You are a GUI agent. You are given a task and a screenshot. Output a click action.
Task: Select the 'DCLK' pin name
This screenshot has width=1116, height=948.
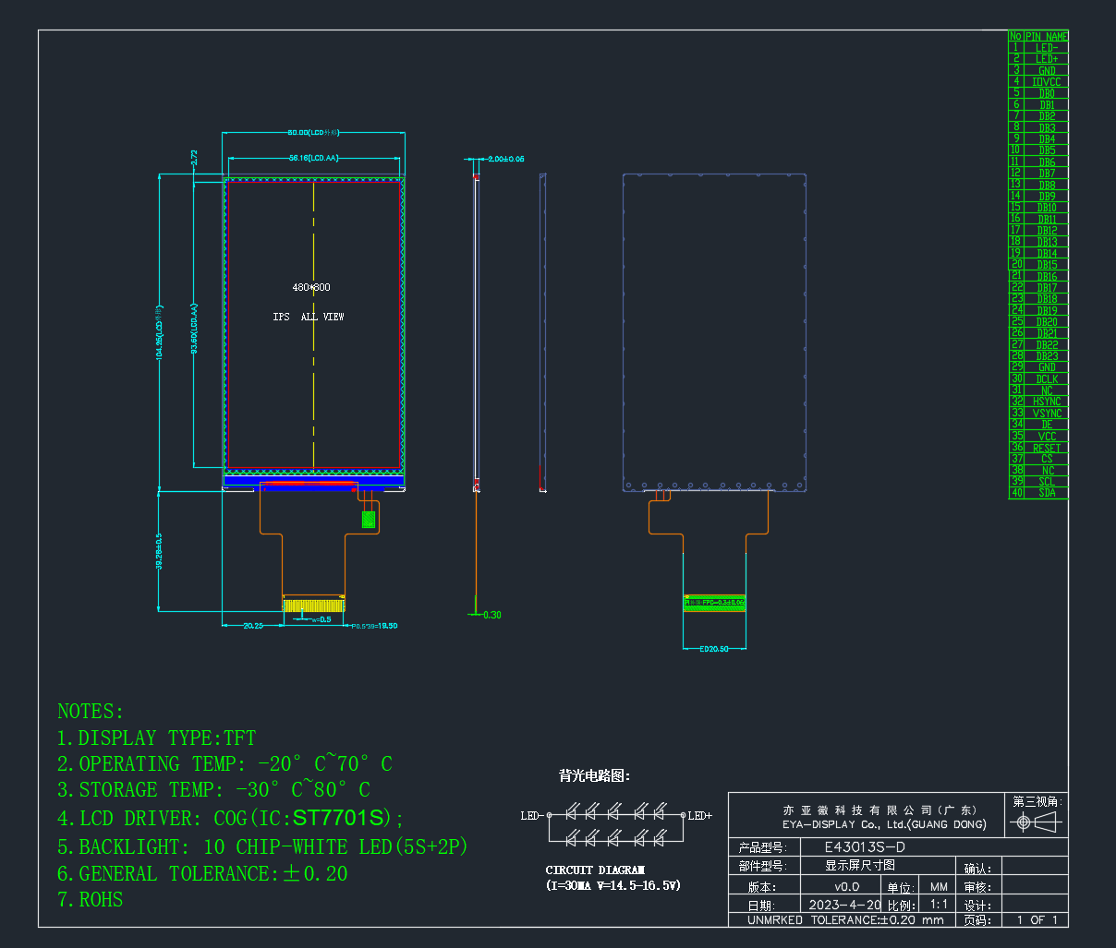[x=1047, y=379]
